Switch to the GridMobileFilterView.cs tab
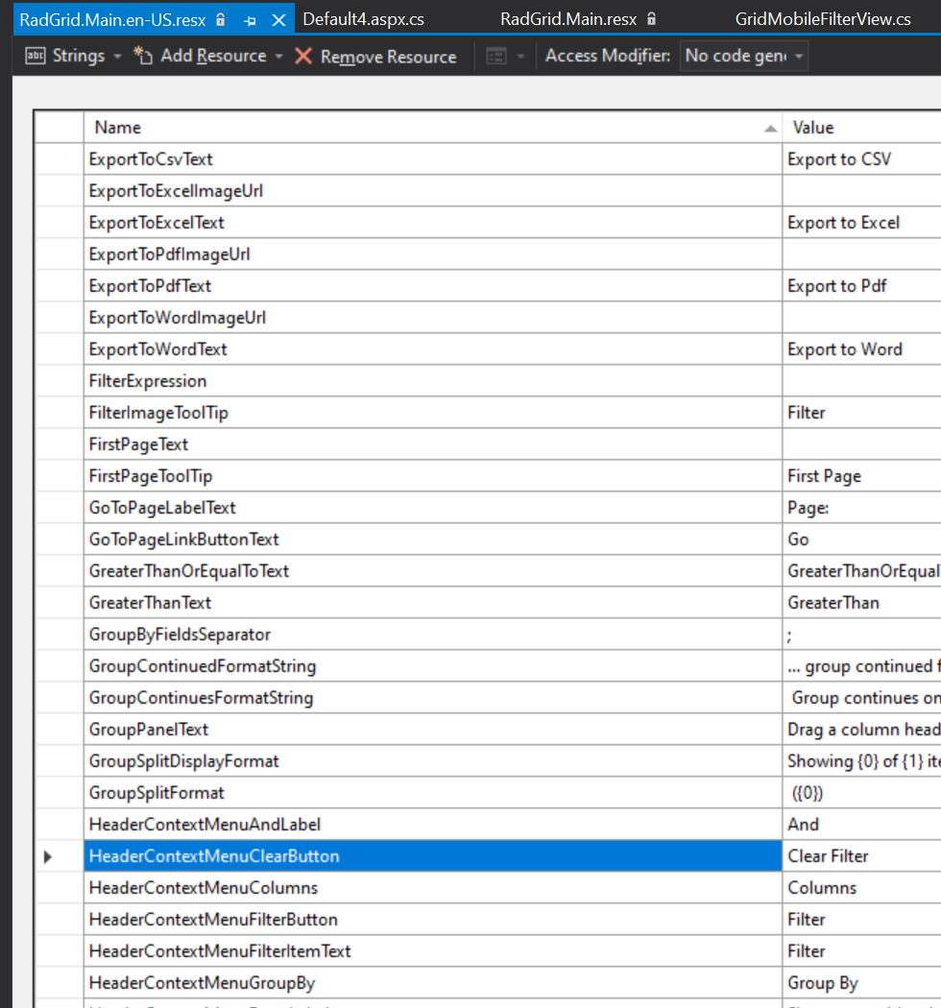This screenshot has width=941, height=1008. click(823, 19)
